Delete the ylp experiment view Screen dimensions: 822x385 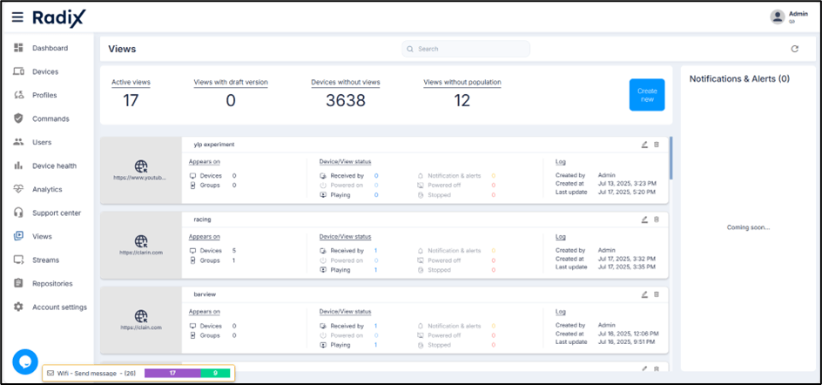657,145
